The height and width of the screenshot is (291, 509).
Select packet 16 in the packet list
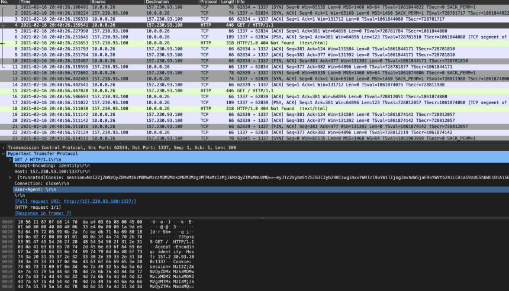[254, 96]
